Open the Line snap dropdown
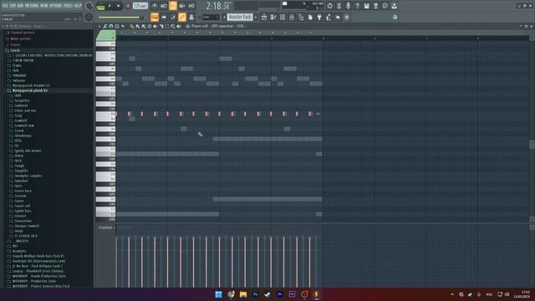 pyautogui.click(x=210, y=17)
